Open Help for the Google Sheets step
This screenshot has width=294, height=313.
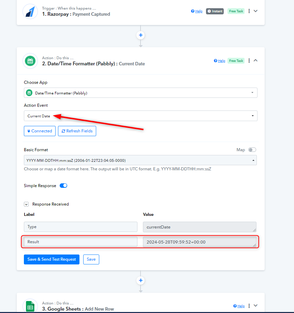point(239,306)
